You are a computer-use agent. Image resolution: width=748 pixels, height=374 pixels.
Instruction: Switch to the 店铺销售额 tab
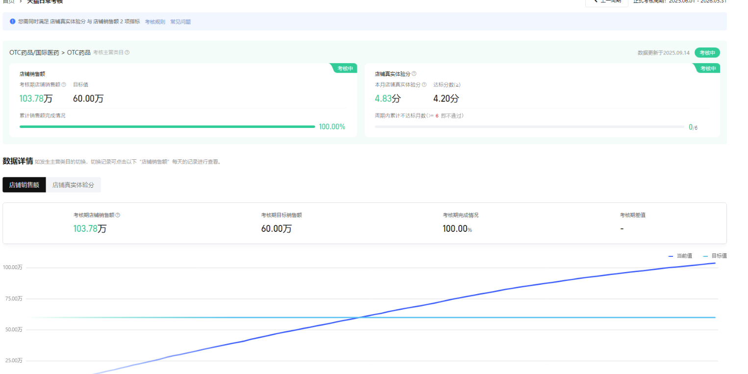[x=24, y=185]
